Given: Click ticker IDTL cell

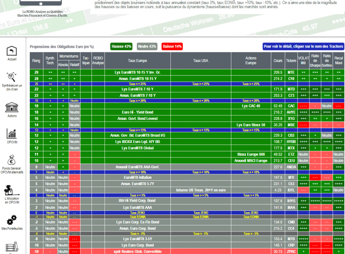Looking at the screenshot, I should (x=291, y=190).
